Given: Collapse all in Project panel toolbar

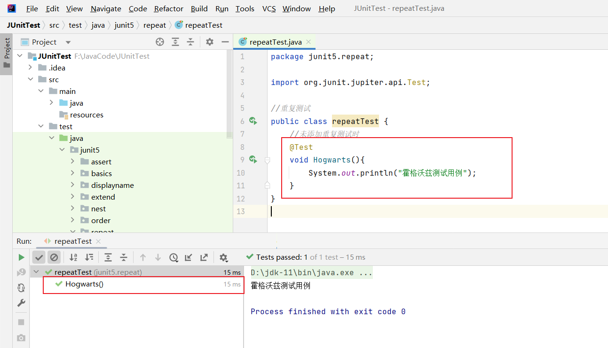Looking at the screenshot, I should click(190, 42).
